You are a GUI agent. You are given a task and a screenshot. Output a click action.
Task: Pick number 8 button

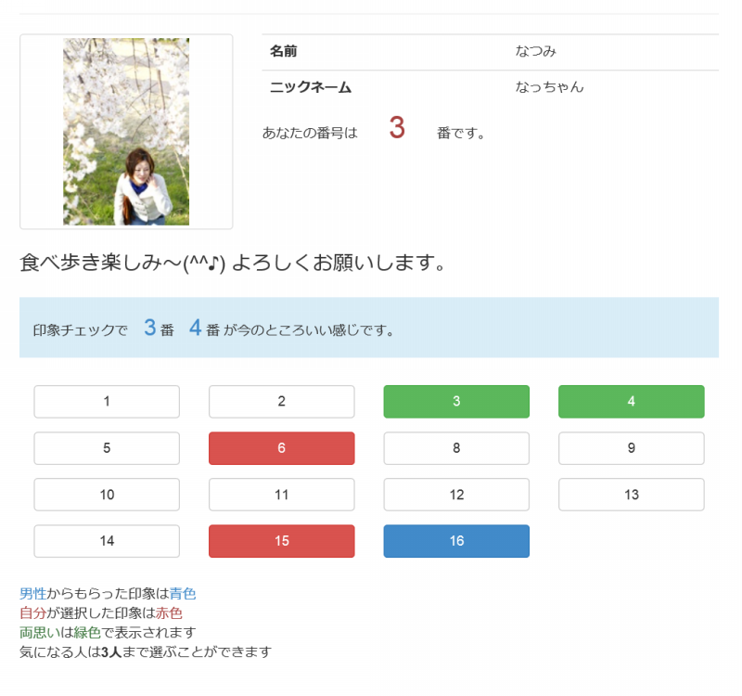[x=456, y=448]
